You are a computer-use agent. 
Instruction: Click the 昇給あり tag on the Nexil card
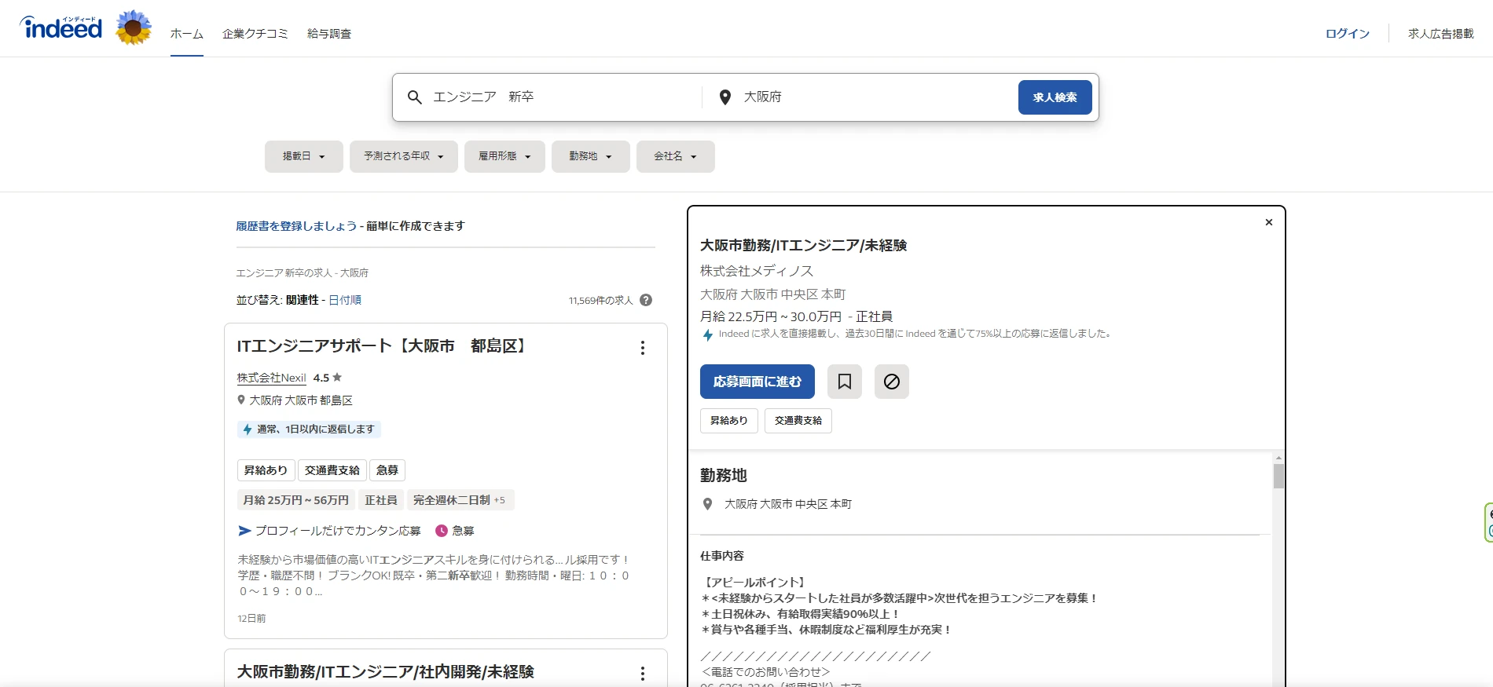click(x=266, y=470)
